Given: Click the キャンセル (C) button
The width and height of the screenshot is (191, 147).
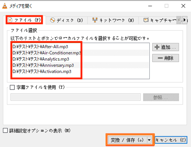Looking at the screenshot, I should click(x=171, y=140).
